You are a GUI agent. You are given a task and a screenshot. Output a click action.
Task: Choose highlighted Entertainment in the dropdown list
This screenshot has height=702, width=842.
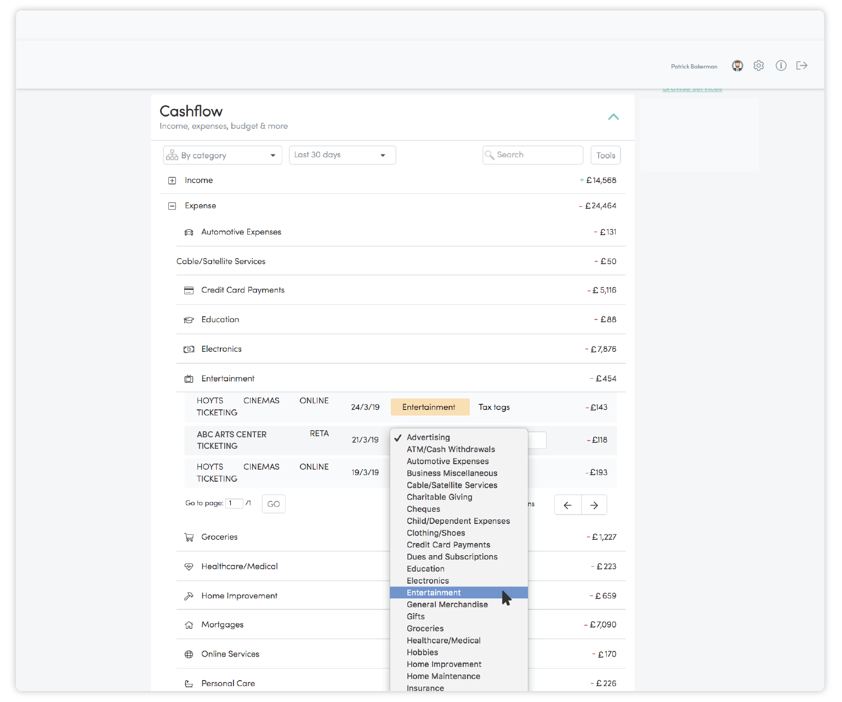(459, 593)
